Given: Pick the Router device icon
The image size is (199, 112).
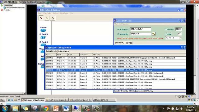Looking at the screenshot, I should [x=43, y=30].
